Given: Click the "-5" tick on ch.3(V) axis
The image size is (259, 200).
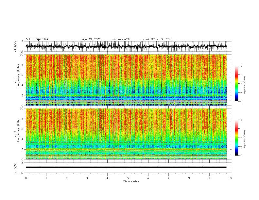Looking at the screenshot, I should (x=22, y=173).
